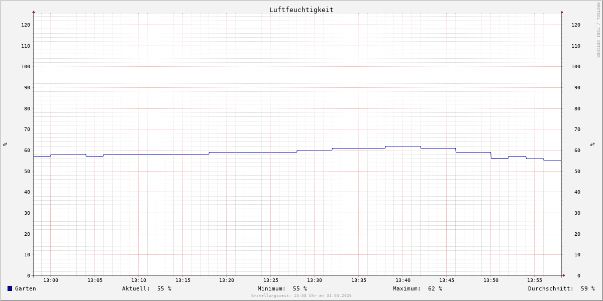Viewport: 603px width, 301px height.
Task: Click the 110 label on the right axis
Action: [576, 46]
